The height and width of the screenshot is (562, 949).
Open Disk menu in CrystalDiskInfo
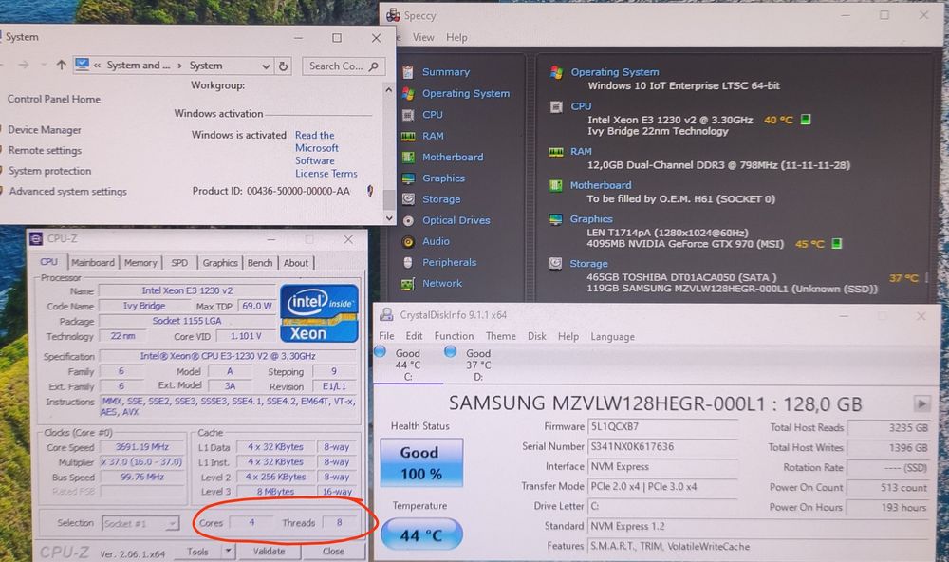pos(536,336)
